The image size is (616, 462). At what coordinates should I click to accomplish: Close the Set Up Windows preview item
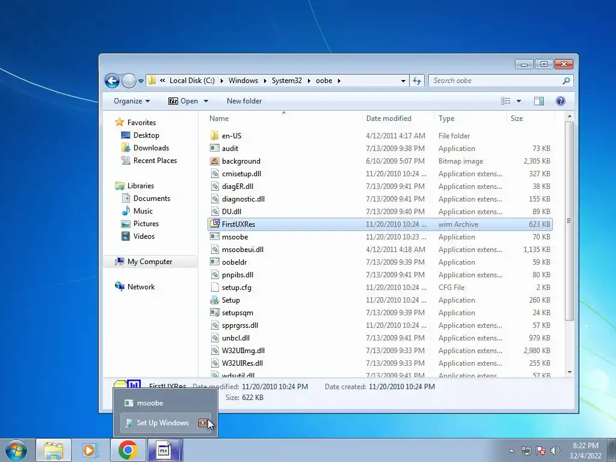pyautogui.click(x=202, y=423)
